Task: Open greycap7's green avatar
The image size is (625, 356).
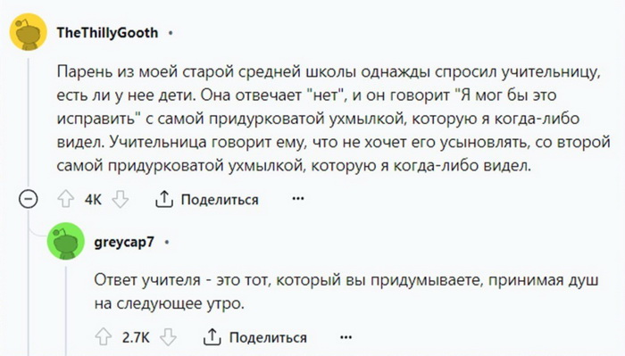Action: coord(66,241)
